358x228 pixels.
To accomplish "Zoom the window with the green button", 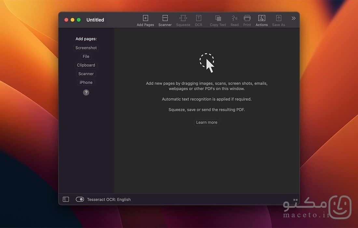I will pyautogui.click(x=78, y=20).
